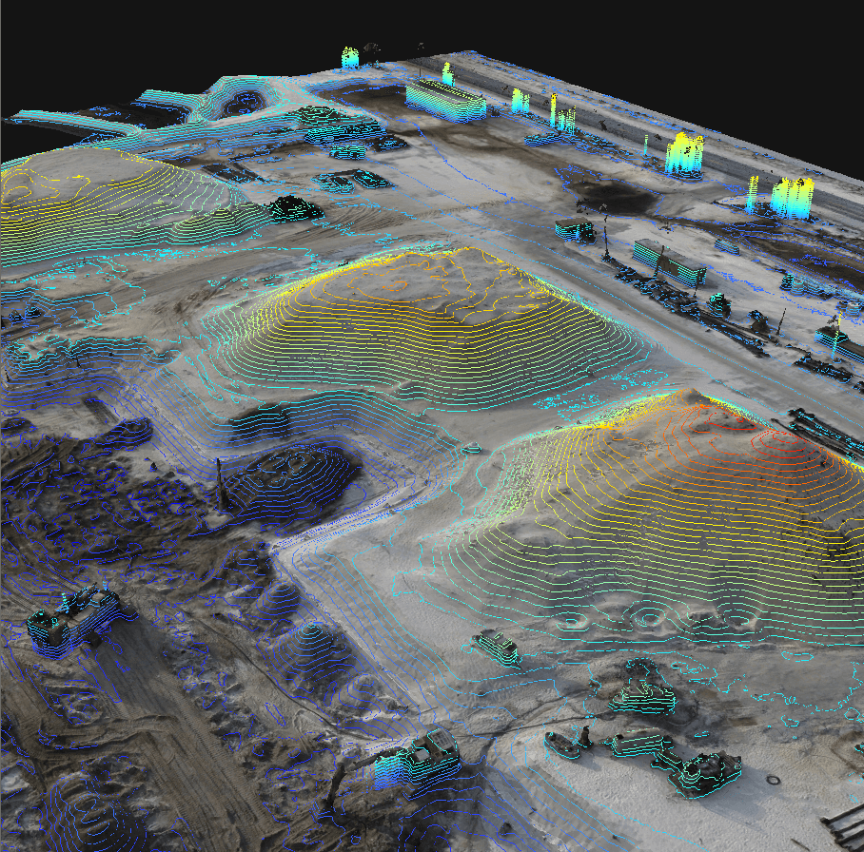Select the long rectangular building near the top
This screenshot has height=852, width=864.
[x=445, y=100]
